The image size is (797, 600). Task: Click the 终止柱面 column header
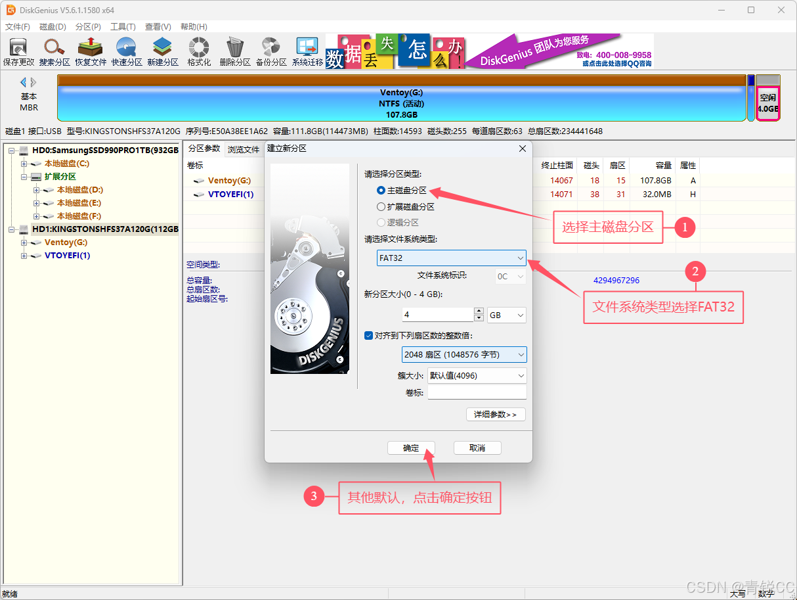click(x=557, y=166)
